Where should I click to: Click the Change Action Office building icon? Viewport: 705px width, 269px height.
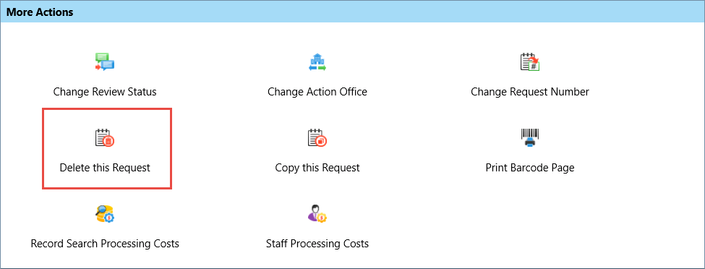tap(317, 62)
